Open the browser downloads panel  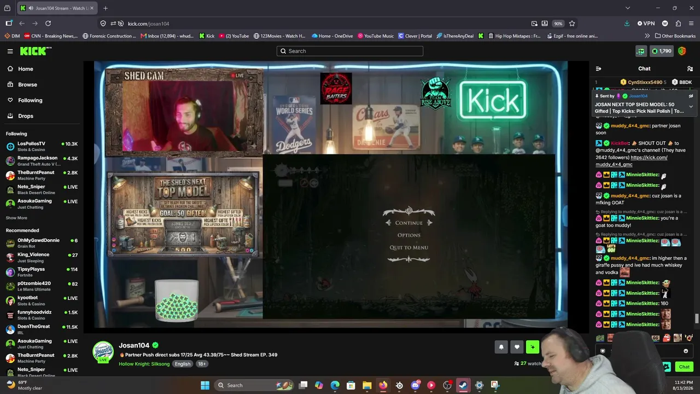[x=627, y=24]
